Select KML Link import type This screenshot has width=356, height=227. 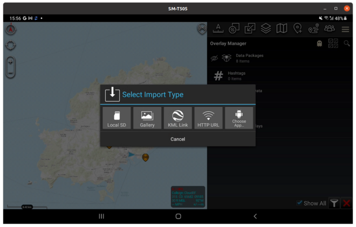178,118
